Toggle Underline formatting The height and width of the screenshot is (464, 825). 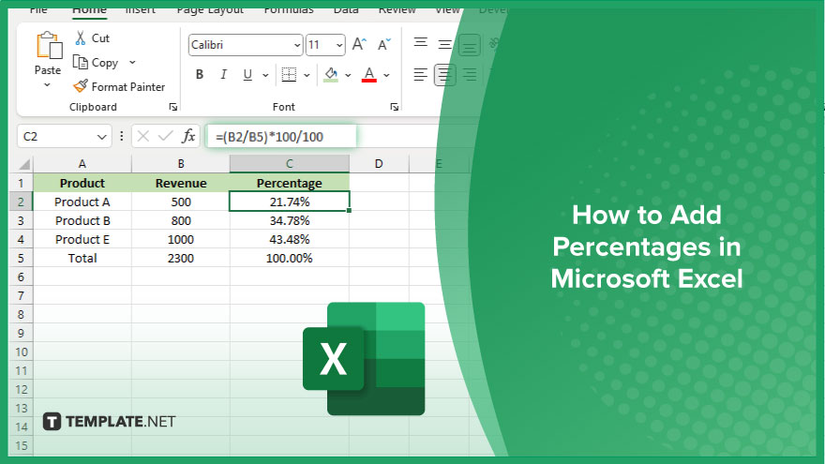(x=247, y=75)
